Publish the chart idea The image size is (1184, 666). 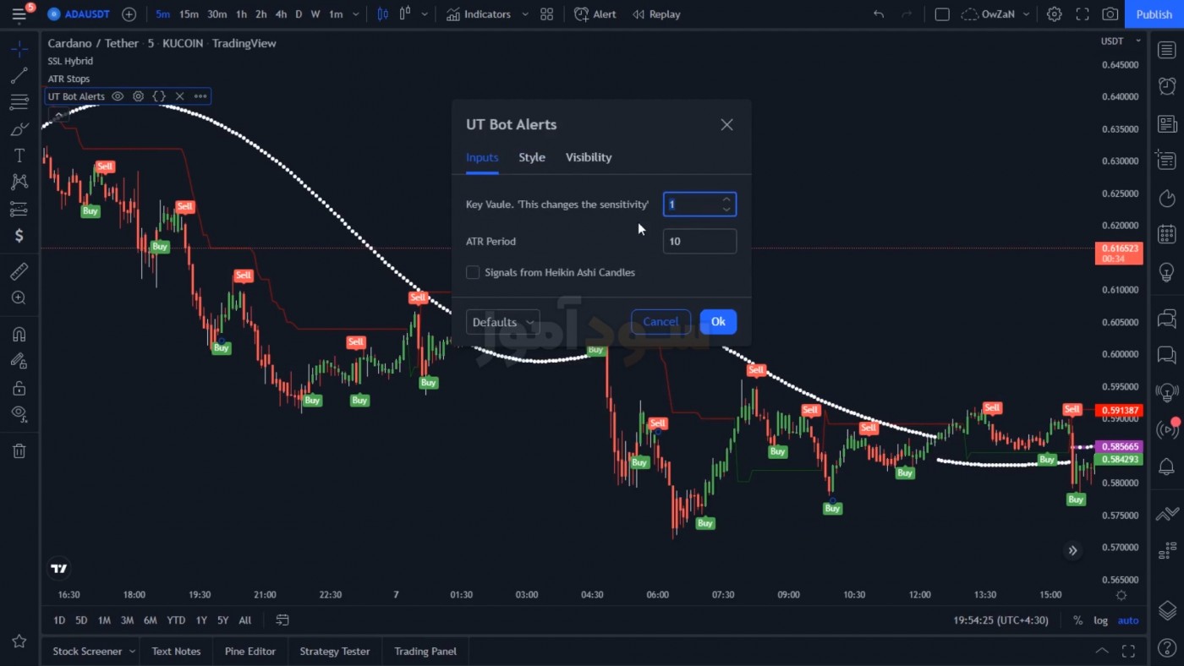(x=1154, y=14)
